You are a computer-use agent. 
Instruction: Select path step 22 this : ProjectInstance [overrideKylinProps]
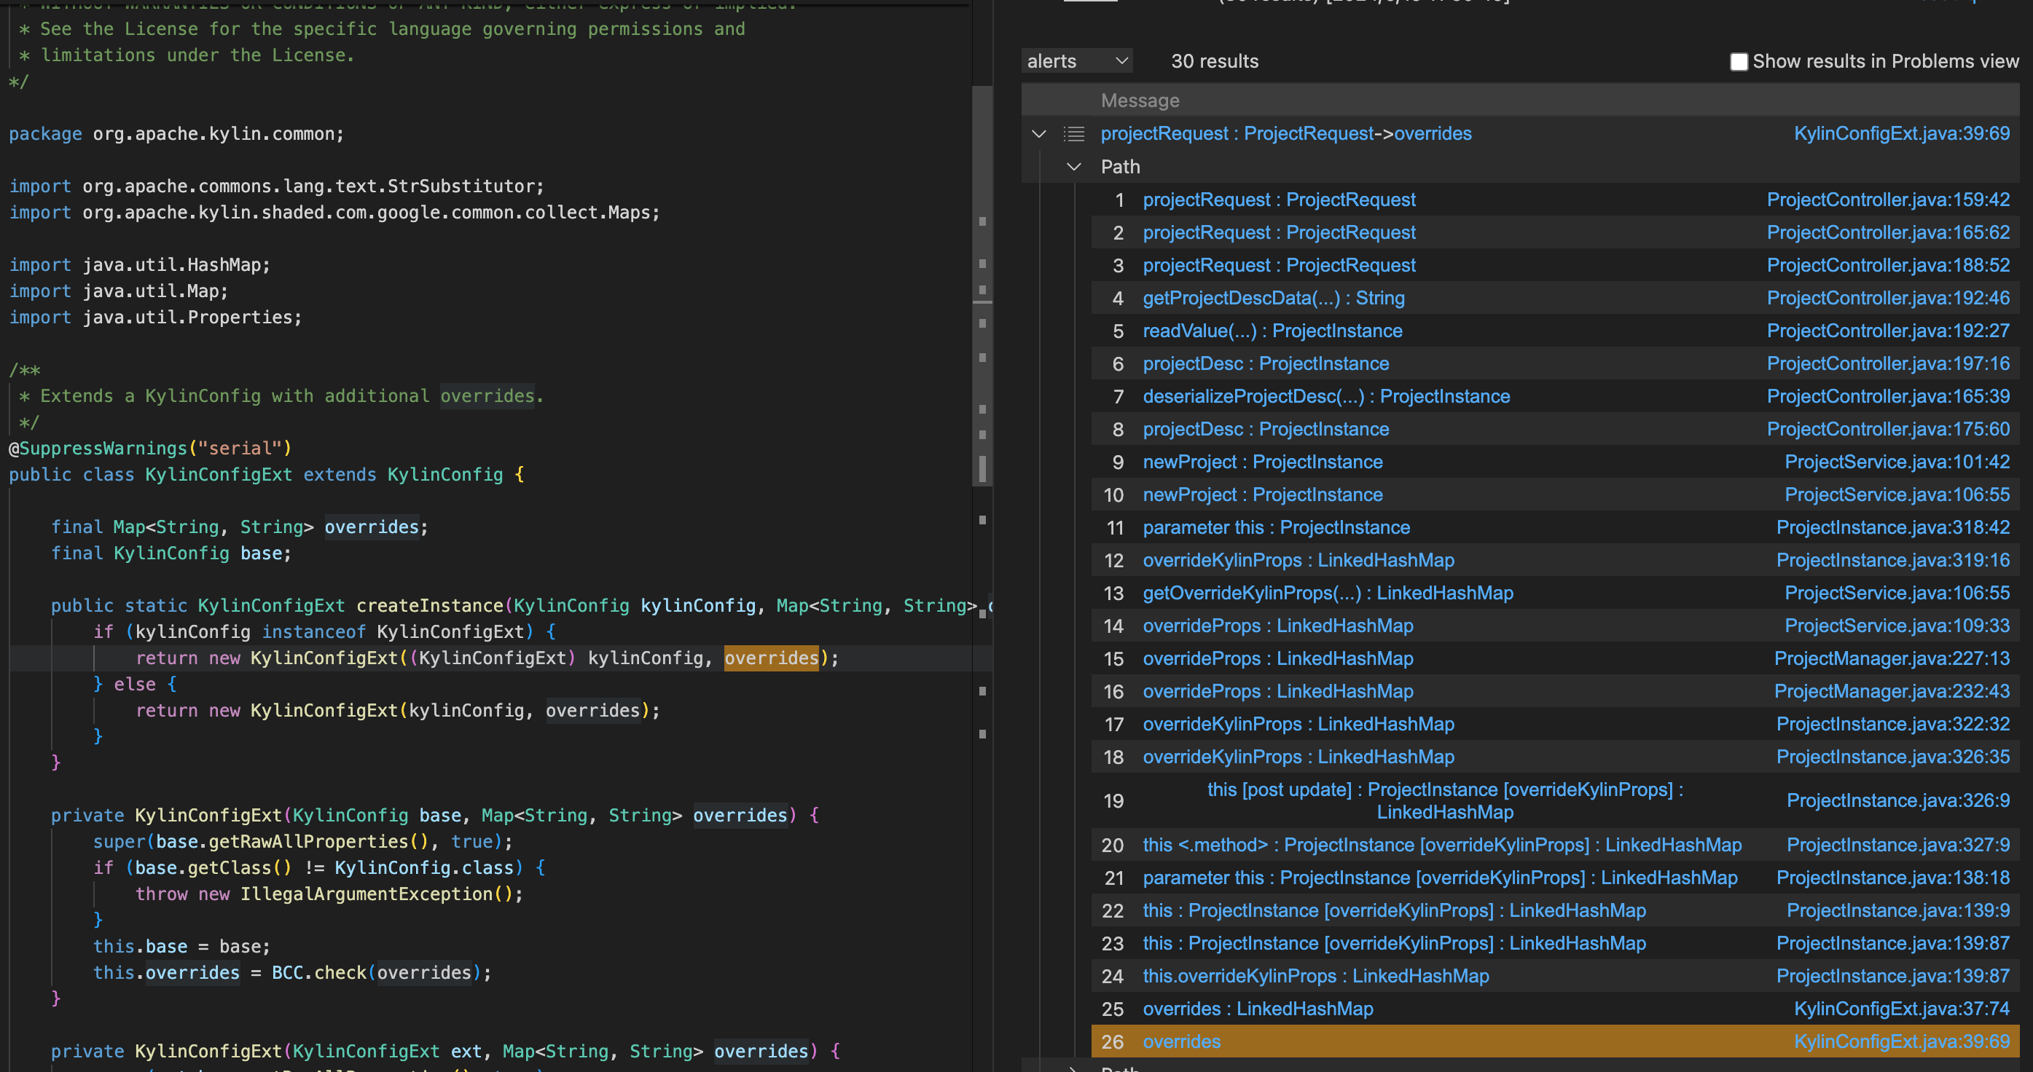click(1394, 910)
